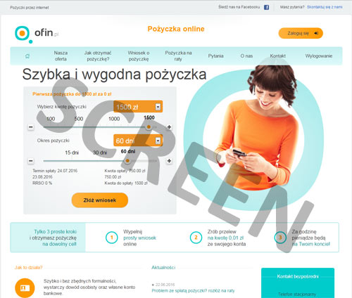This screenshot has height=298, width=352.
Task: Open the Facebook icon in top bar
Action: pos(266,7)
